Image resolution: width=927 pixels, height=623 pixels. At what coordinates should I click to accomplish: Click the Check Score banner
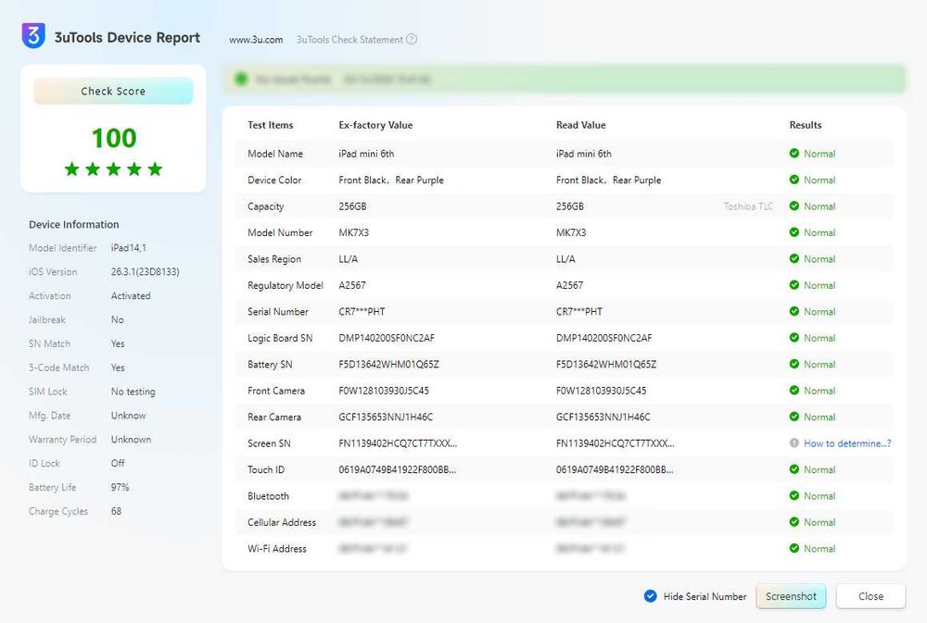(x=113, y=91)
